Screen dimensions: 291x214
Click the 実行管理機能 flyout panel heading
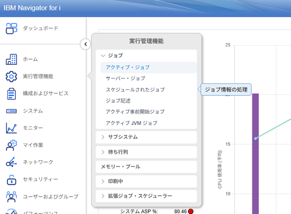147,41
